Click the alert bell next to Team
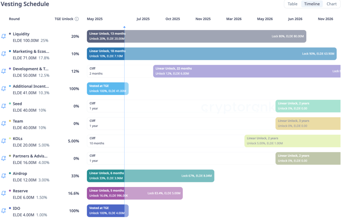 (4, 123)
